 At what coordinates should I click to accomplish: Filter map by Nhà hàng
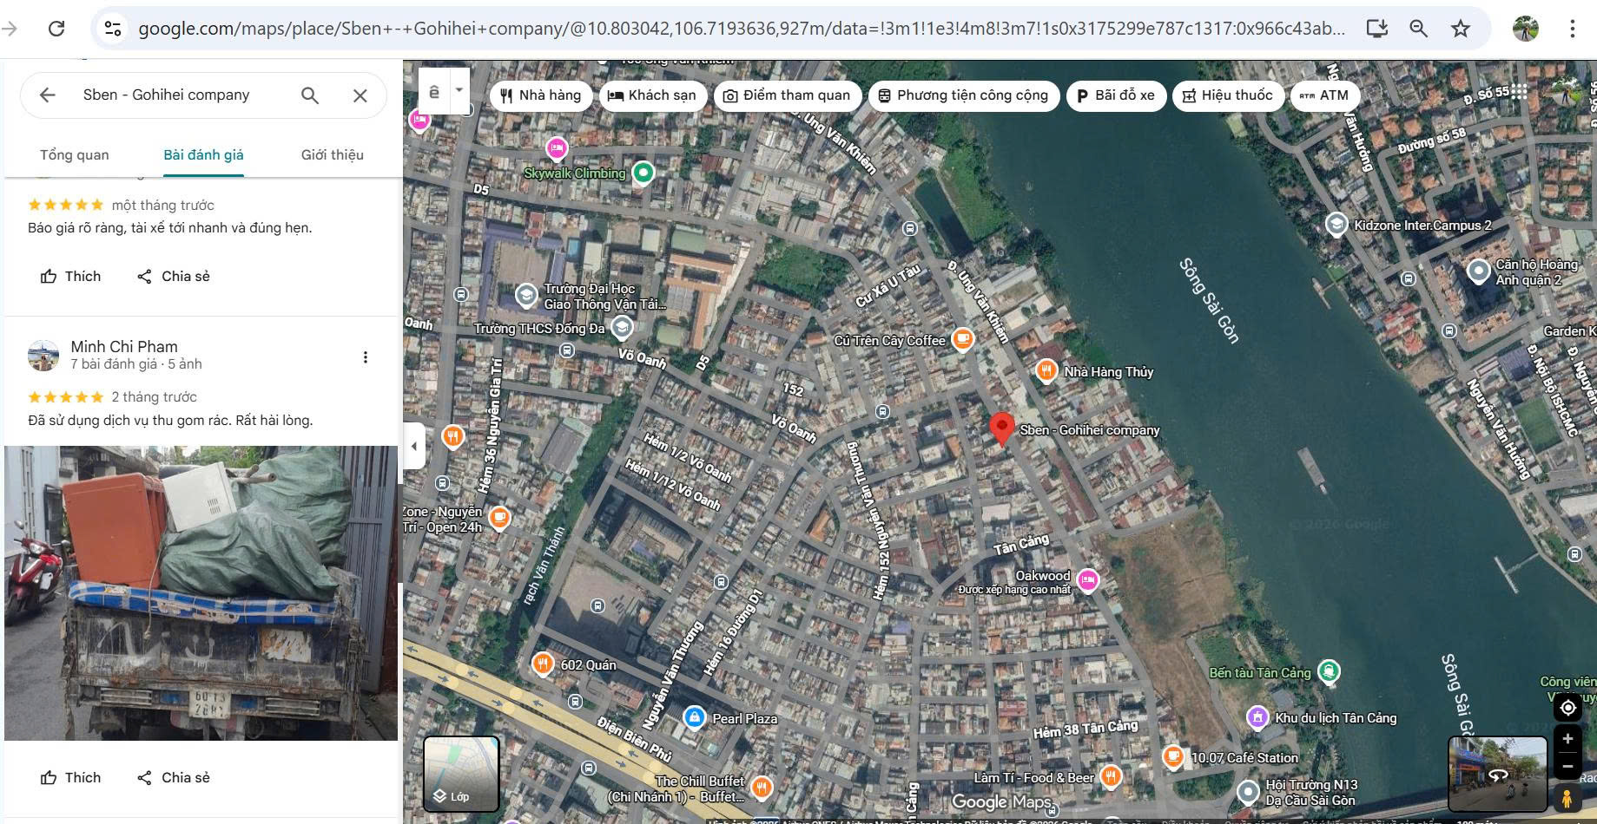click(x=540, y=95)
